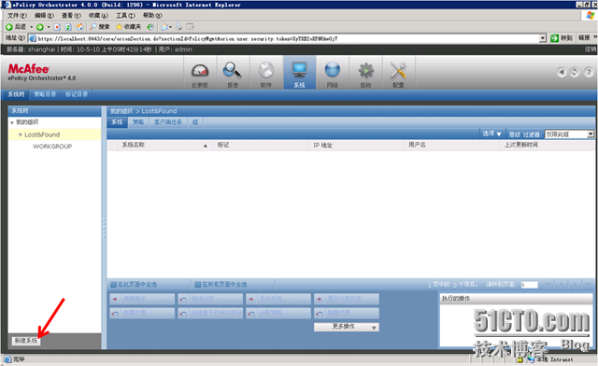Click the IE refresh page icon
The height and width of the screenshot is (366, 598).
(68, 27)
